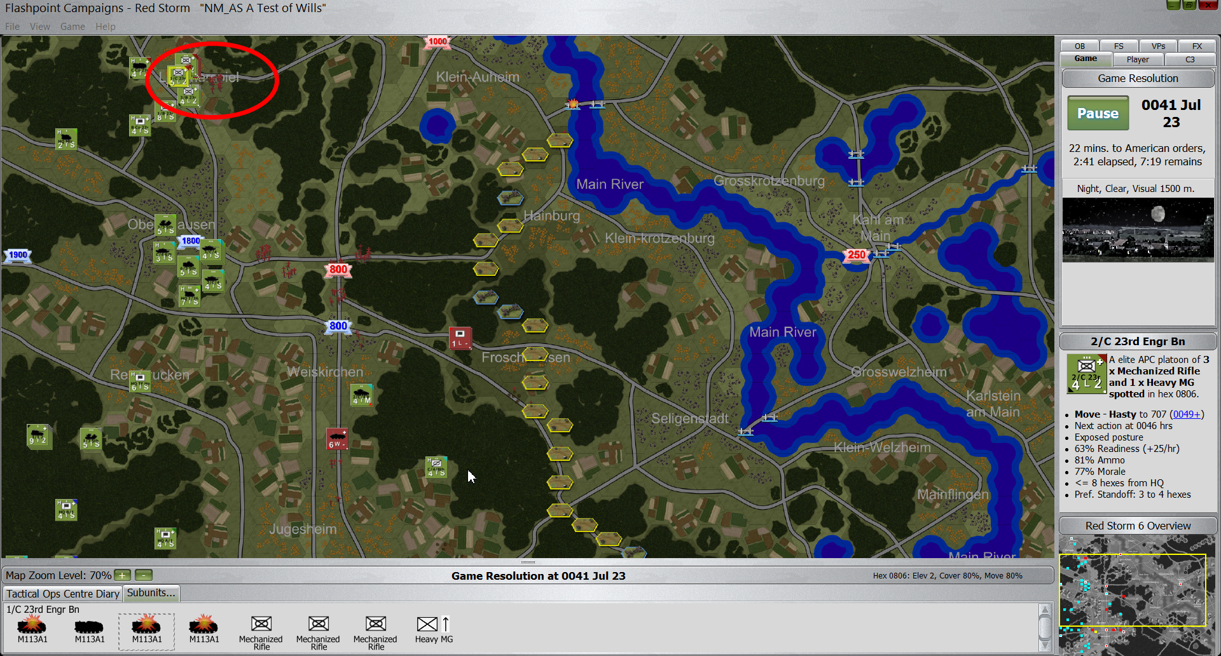The image size is (1221, 656).
Task: Click the red 250 victory marker
Action: pyautogui.click(x=857, y=255)
